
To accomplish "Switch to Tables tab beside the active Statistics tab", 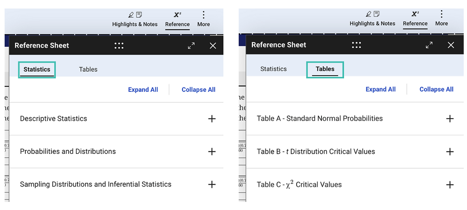I will coord(88,69).
